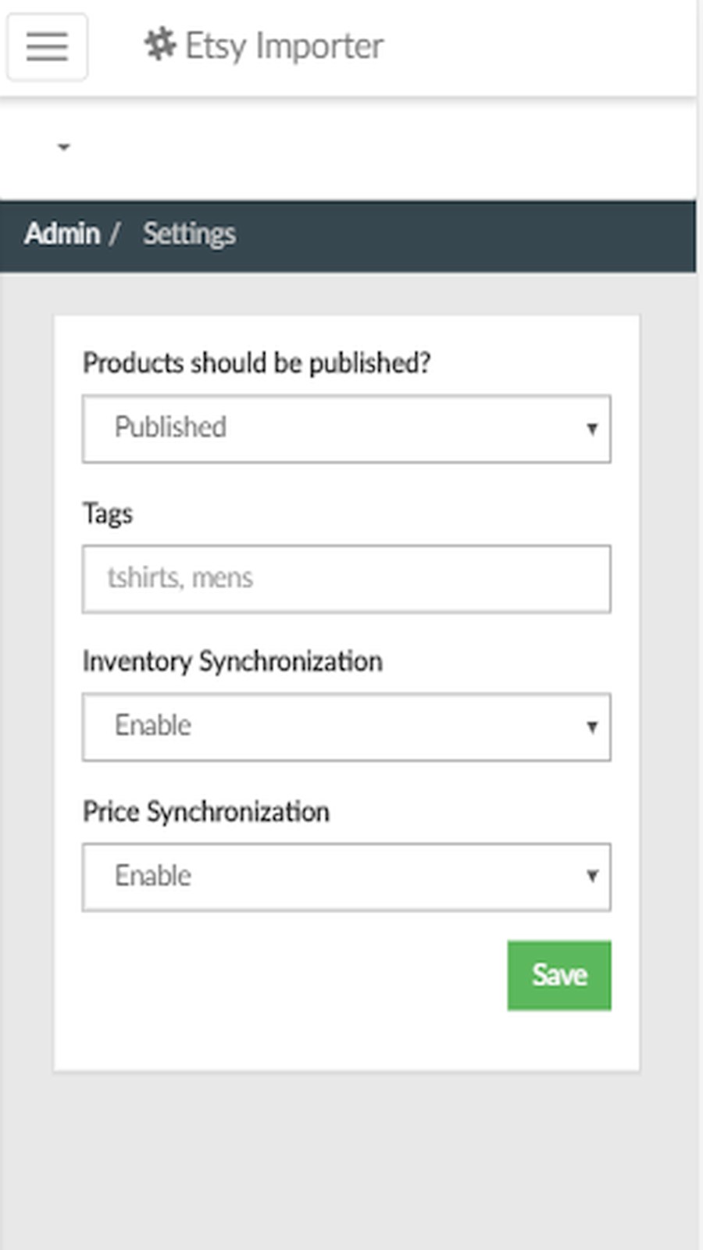Click the Tags field label

click(107, 513)
